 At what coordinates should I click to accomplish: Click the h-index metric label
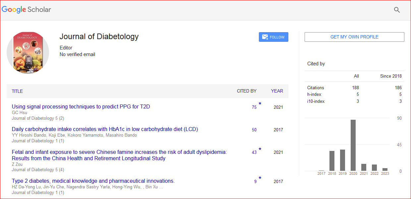coord(314,95)
